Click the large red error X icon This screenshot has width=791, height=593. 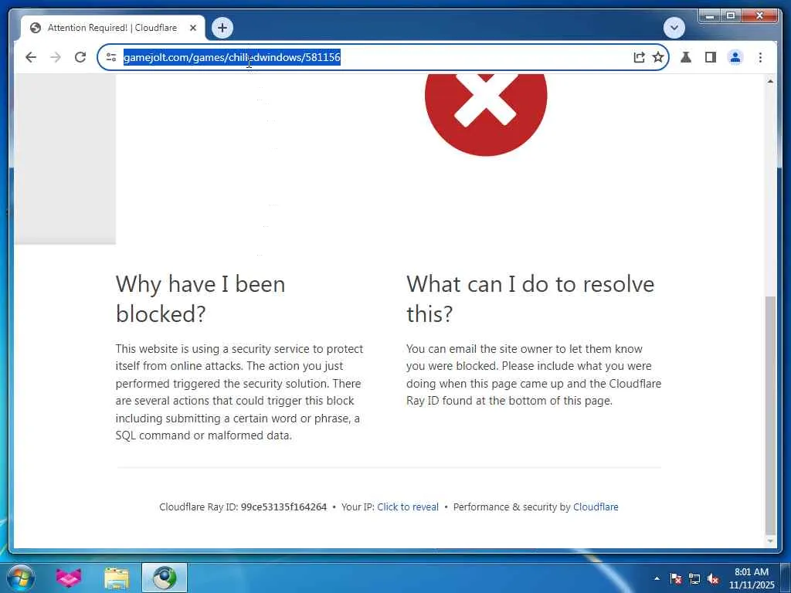pos(486,115)
